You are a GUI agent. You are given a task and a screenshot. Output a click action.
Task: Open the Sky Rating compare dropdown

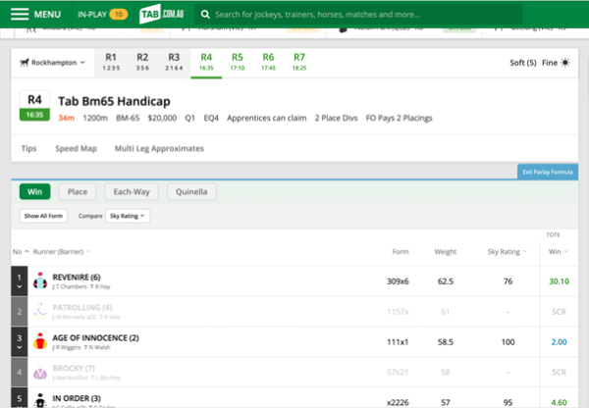coord(128,216)
